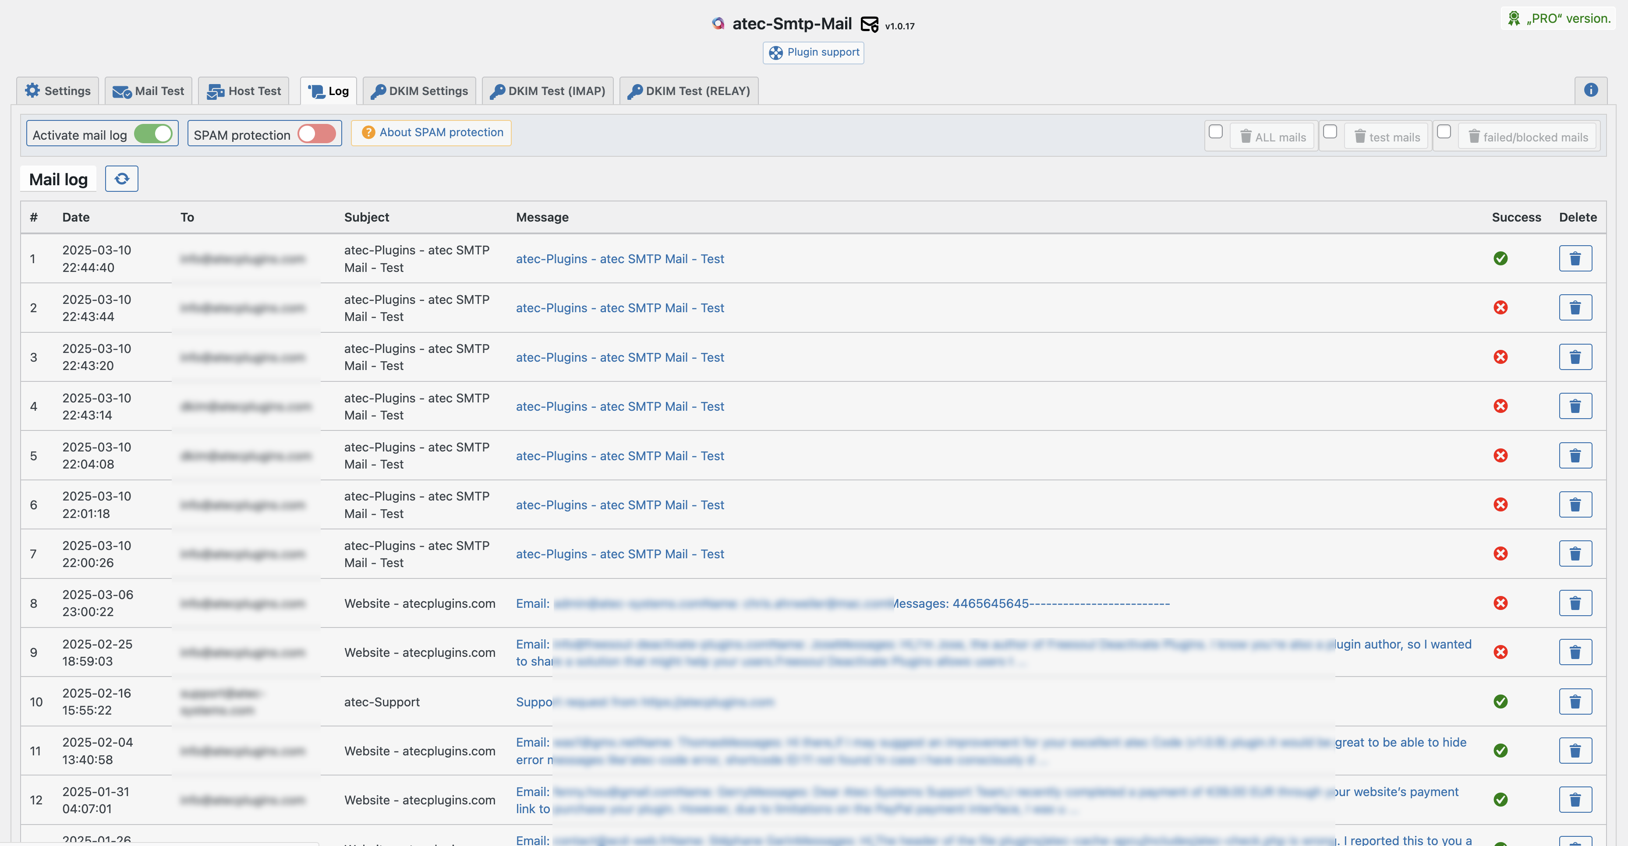Click the Date column header
Screen dimensions: 1628x846
point(75,217)
